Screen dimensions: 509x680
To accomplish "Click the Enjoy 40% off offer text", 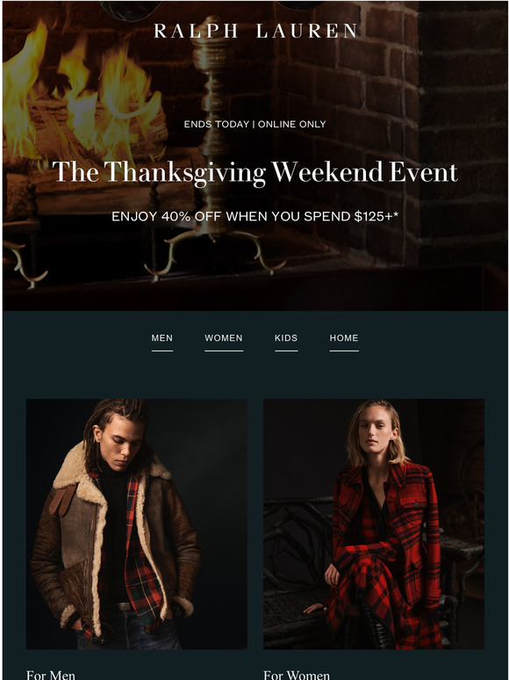I will coord(254,216).
